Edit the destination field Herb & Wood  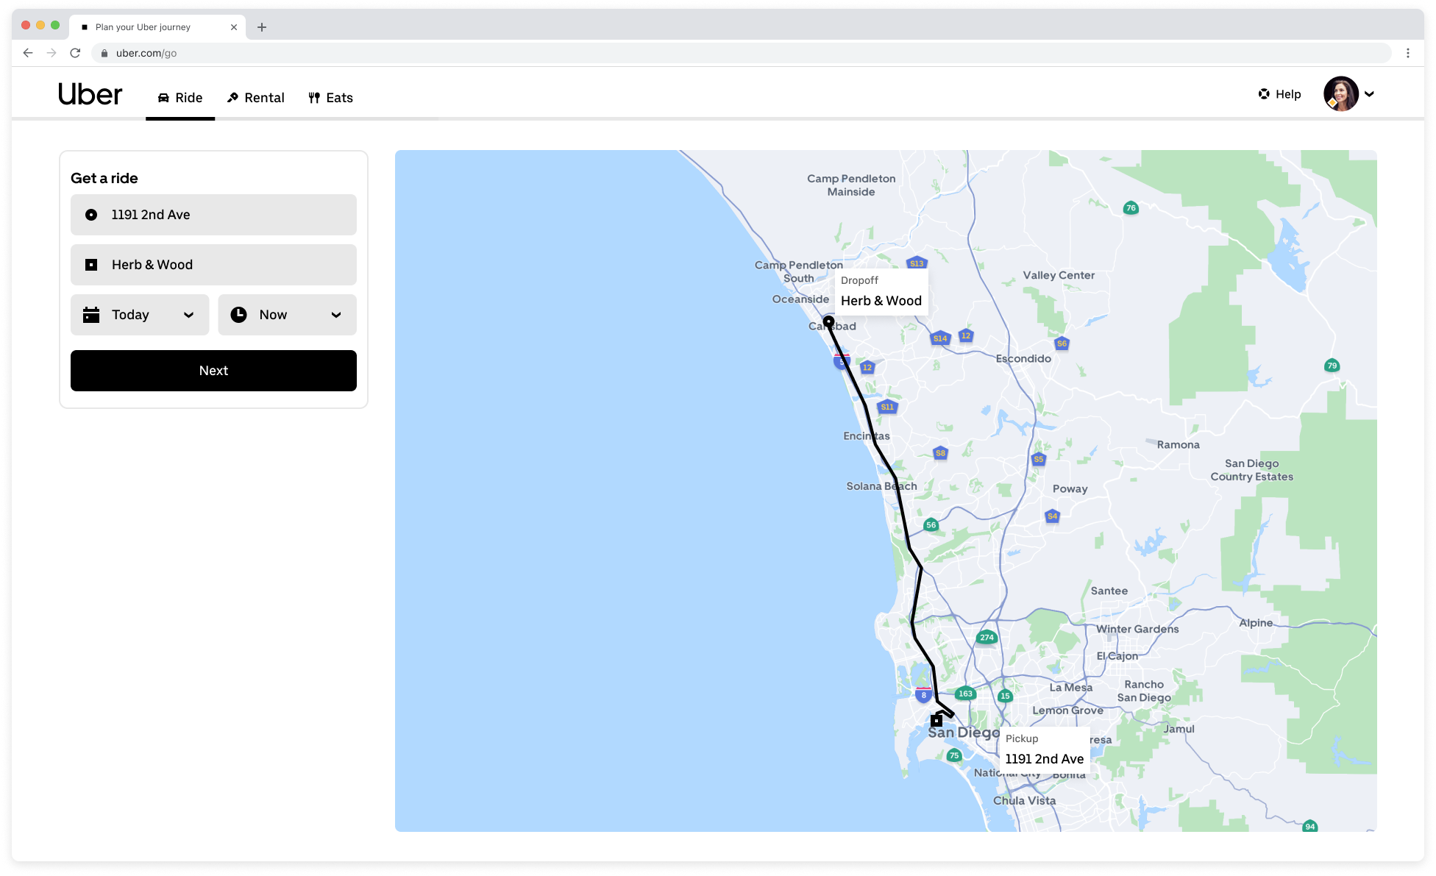(x=213, y=265)
